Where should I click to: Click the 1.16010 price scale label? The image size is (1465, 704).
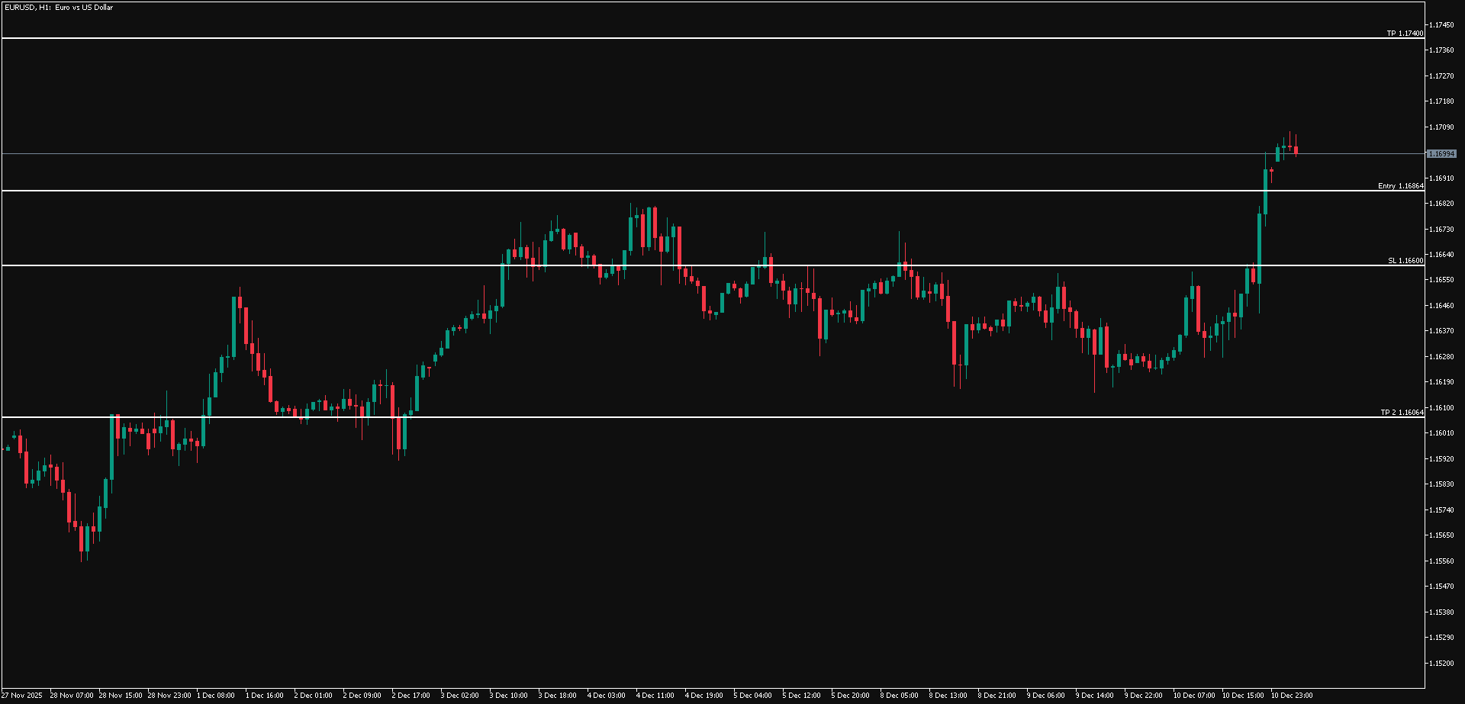point(1441,433)
